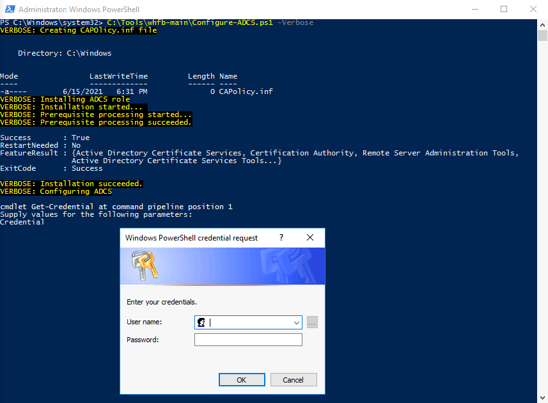Close the credential request dialog with X
This screenshot has width=548, height=403.
coord(310,237)
